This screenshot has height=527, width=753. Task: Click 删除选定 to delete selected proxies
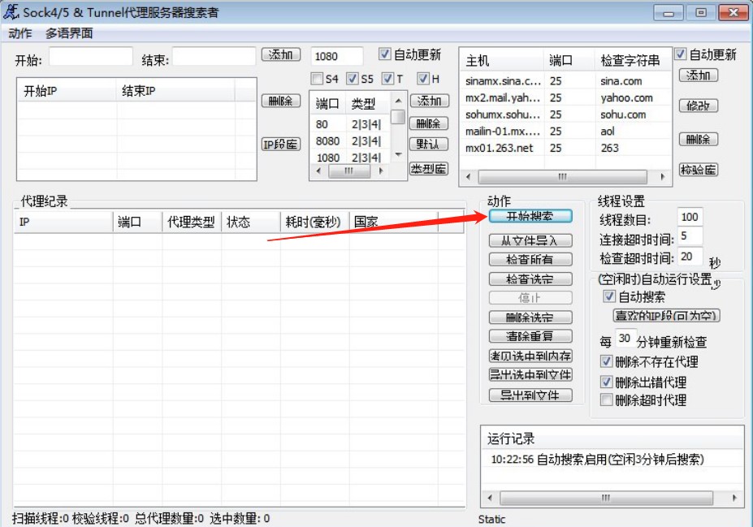(529, 317)
